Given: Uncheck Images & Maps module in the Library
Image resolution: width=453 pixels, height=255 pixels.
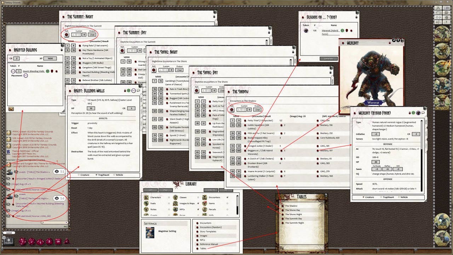Looking at the screenshot, I should pyautogui.click(x=198, y=203).
